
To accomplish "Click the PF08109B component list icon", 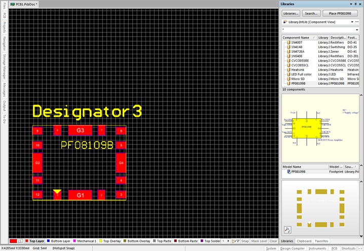I will 288,83.
